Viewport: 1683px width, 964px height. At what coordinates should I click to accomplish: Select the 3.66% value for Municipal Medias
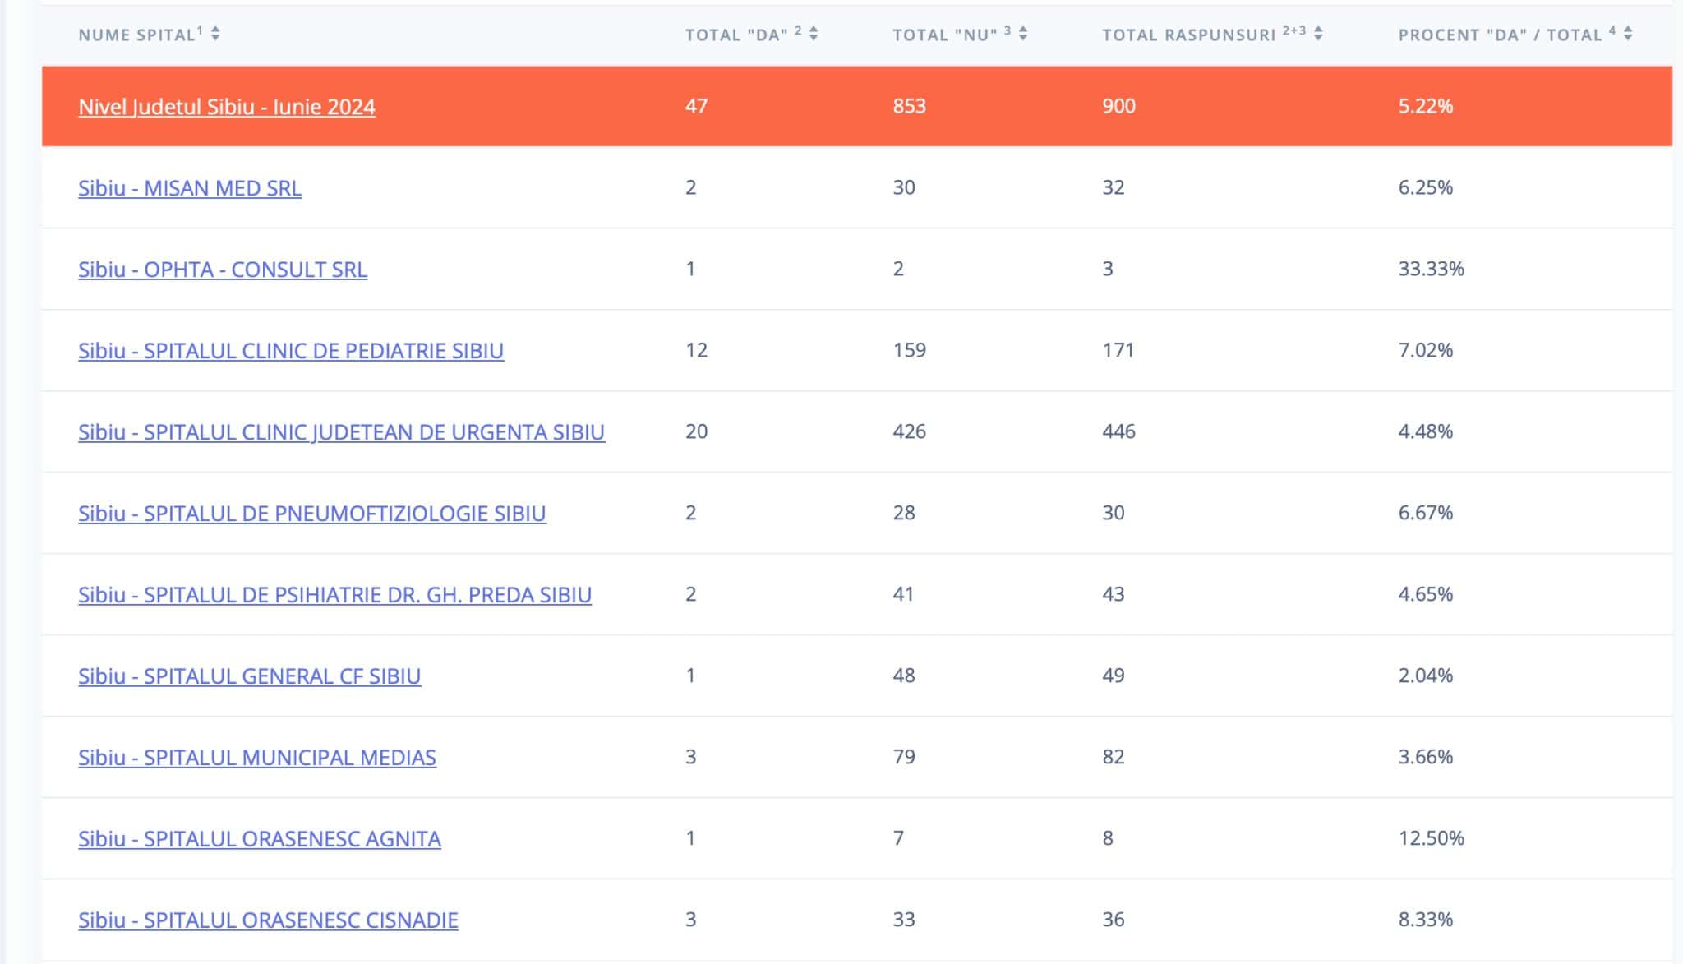(x=1426, y=757)
